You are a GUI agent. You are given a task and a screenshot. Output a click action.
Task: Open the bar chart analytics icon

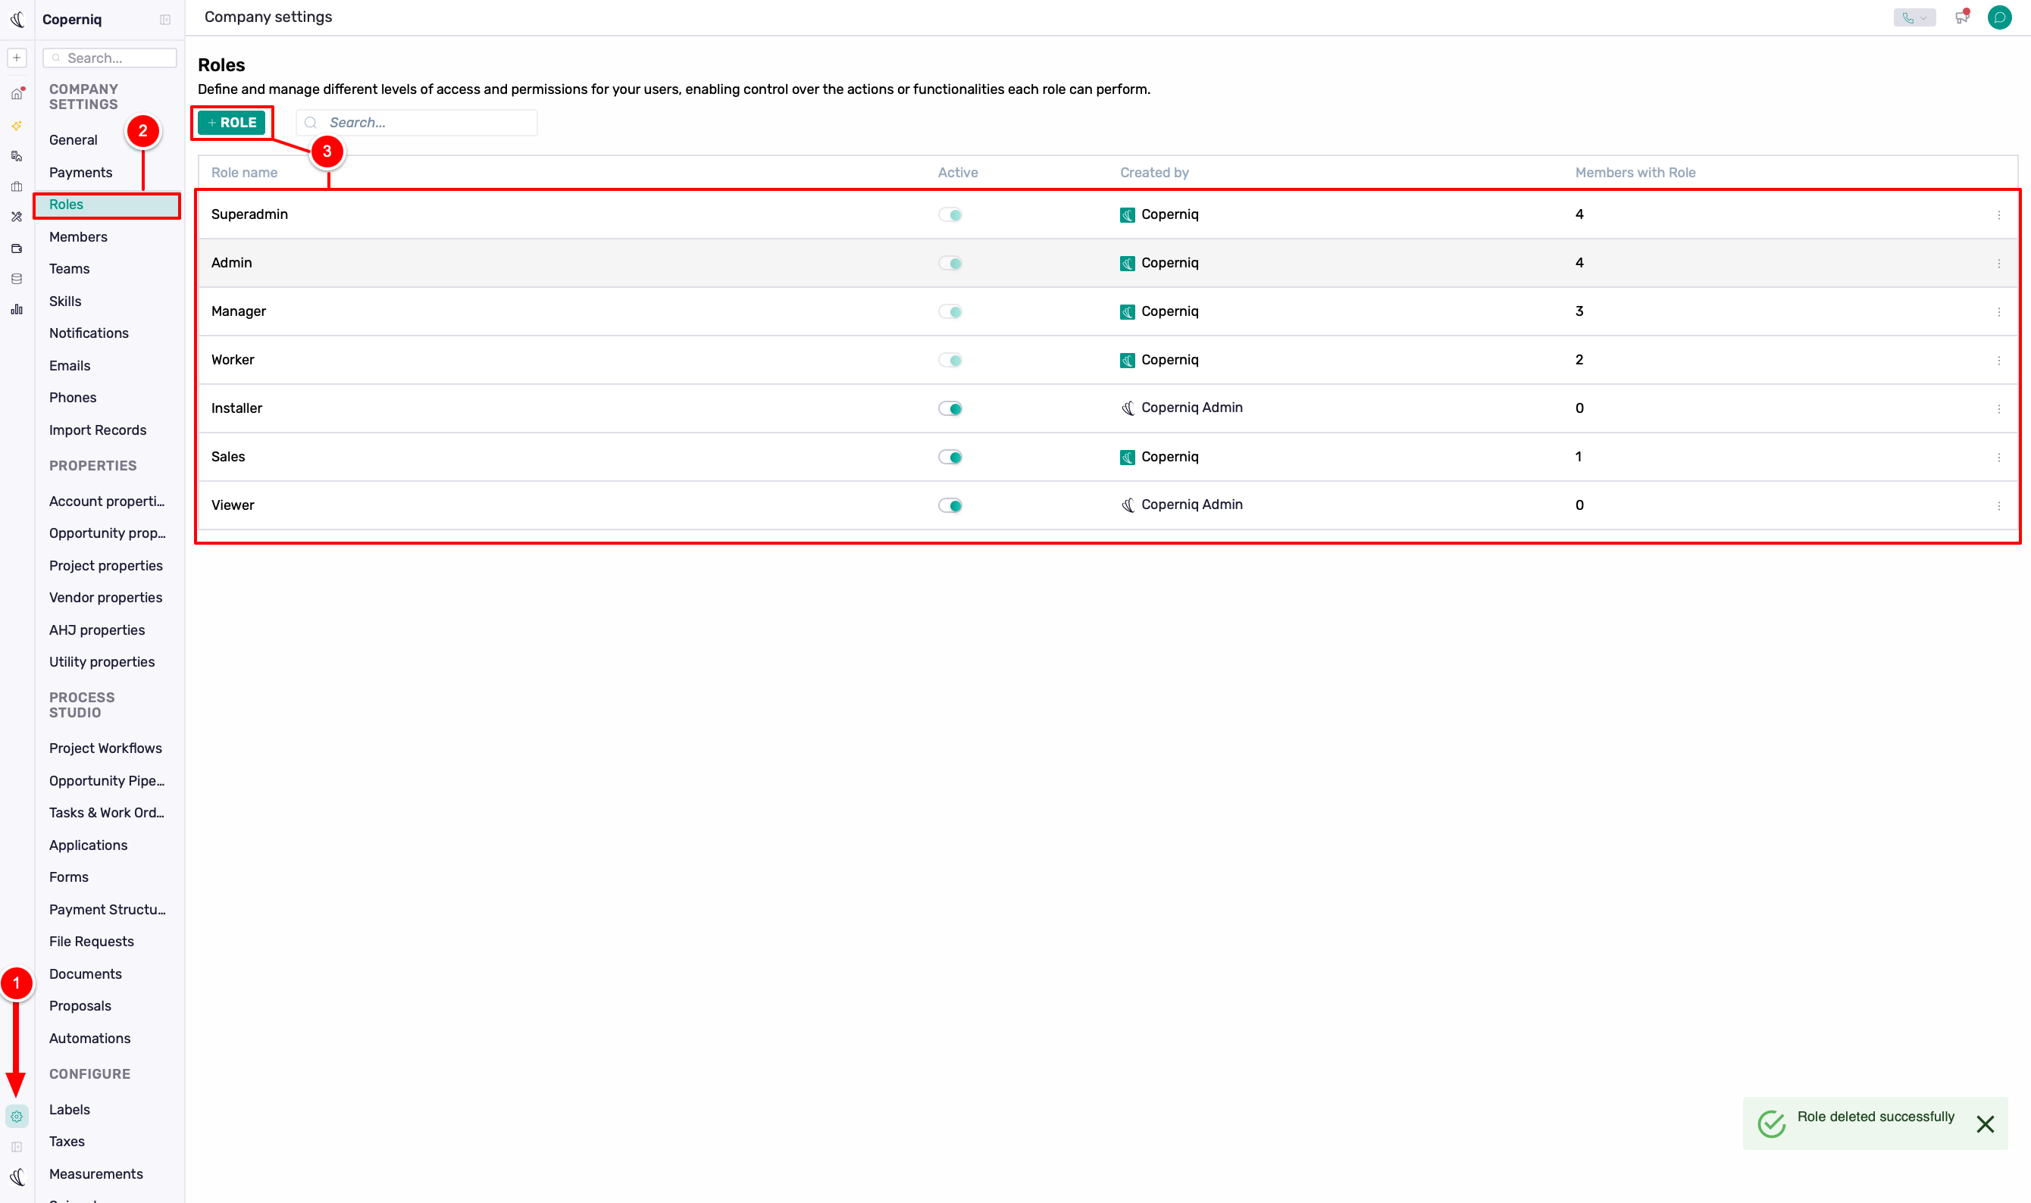click(16, 310)
